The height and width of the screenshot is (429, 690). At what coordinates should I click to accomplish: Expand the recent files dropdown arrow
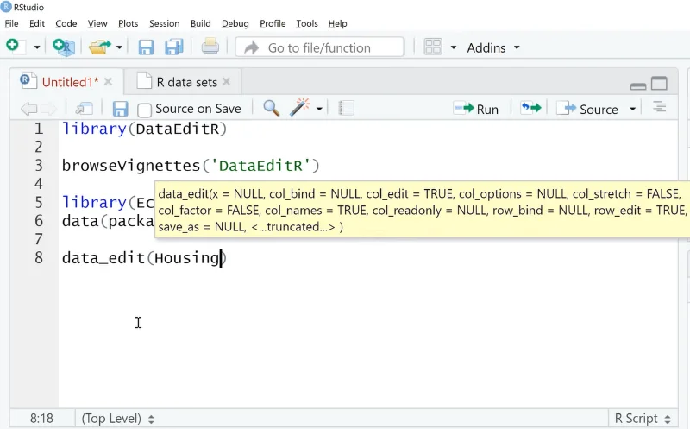click(x=119, y=47)
